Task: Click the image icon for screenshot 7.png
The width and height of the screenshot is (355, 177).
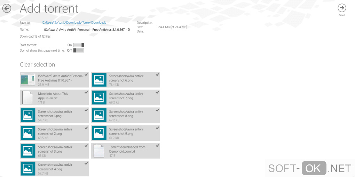Action: (99, 98)
